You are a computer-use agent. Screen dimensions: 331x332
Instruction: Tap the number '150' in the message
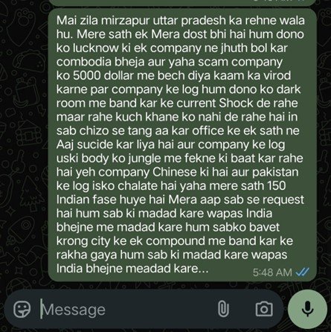[277, 186]
